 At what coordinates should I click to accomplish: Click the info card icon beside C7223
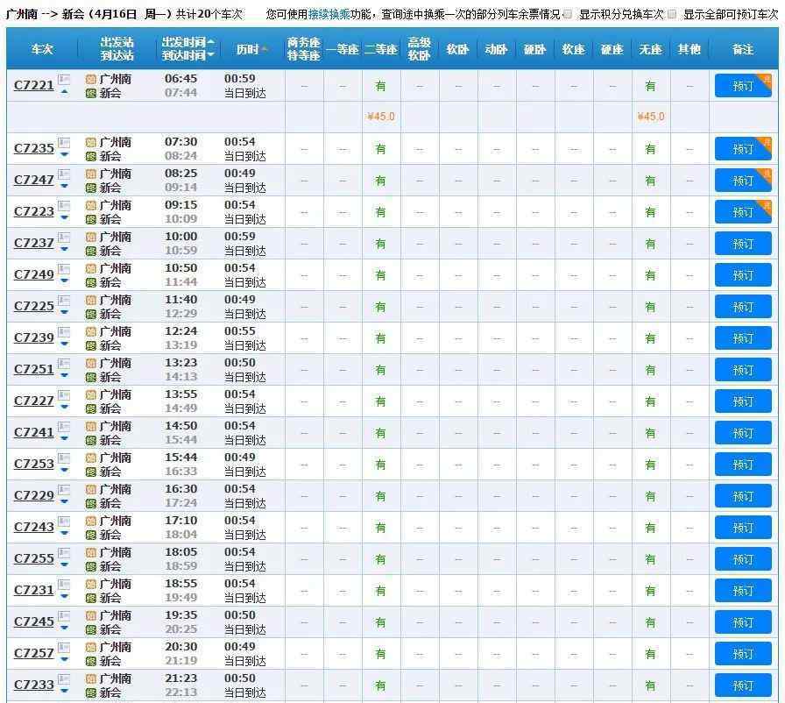point(64,206)
